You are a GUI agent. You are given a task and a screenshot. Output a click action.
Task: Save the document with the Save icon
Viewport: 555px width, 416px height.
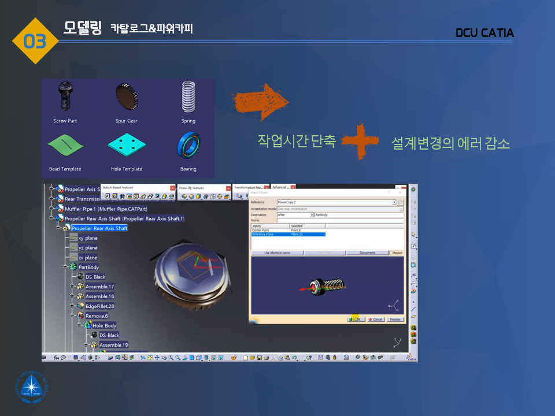coord(260,358)
